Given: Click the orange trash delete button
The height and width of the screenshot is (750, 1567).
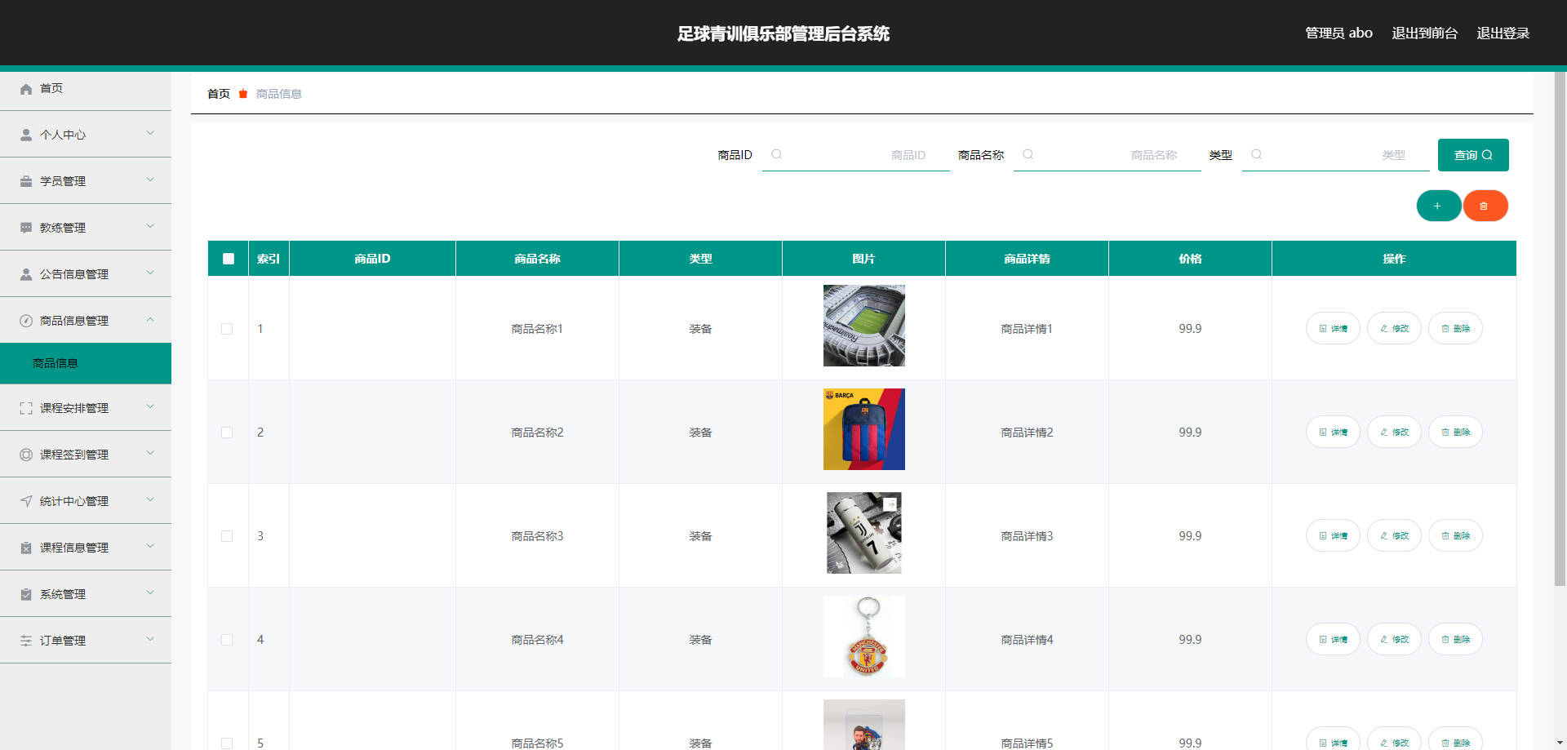Looking at the screenshot, I should tap(1485, 206).
